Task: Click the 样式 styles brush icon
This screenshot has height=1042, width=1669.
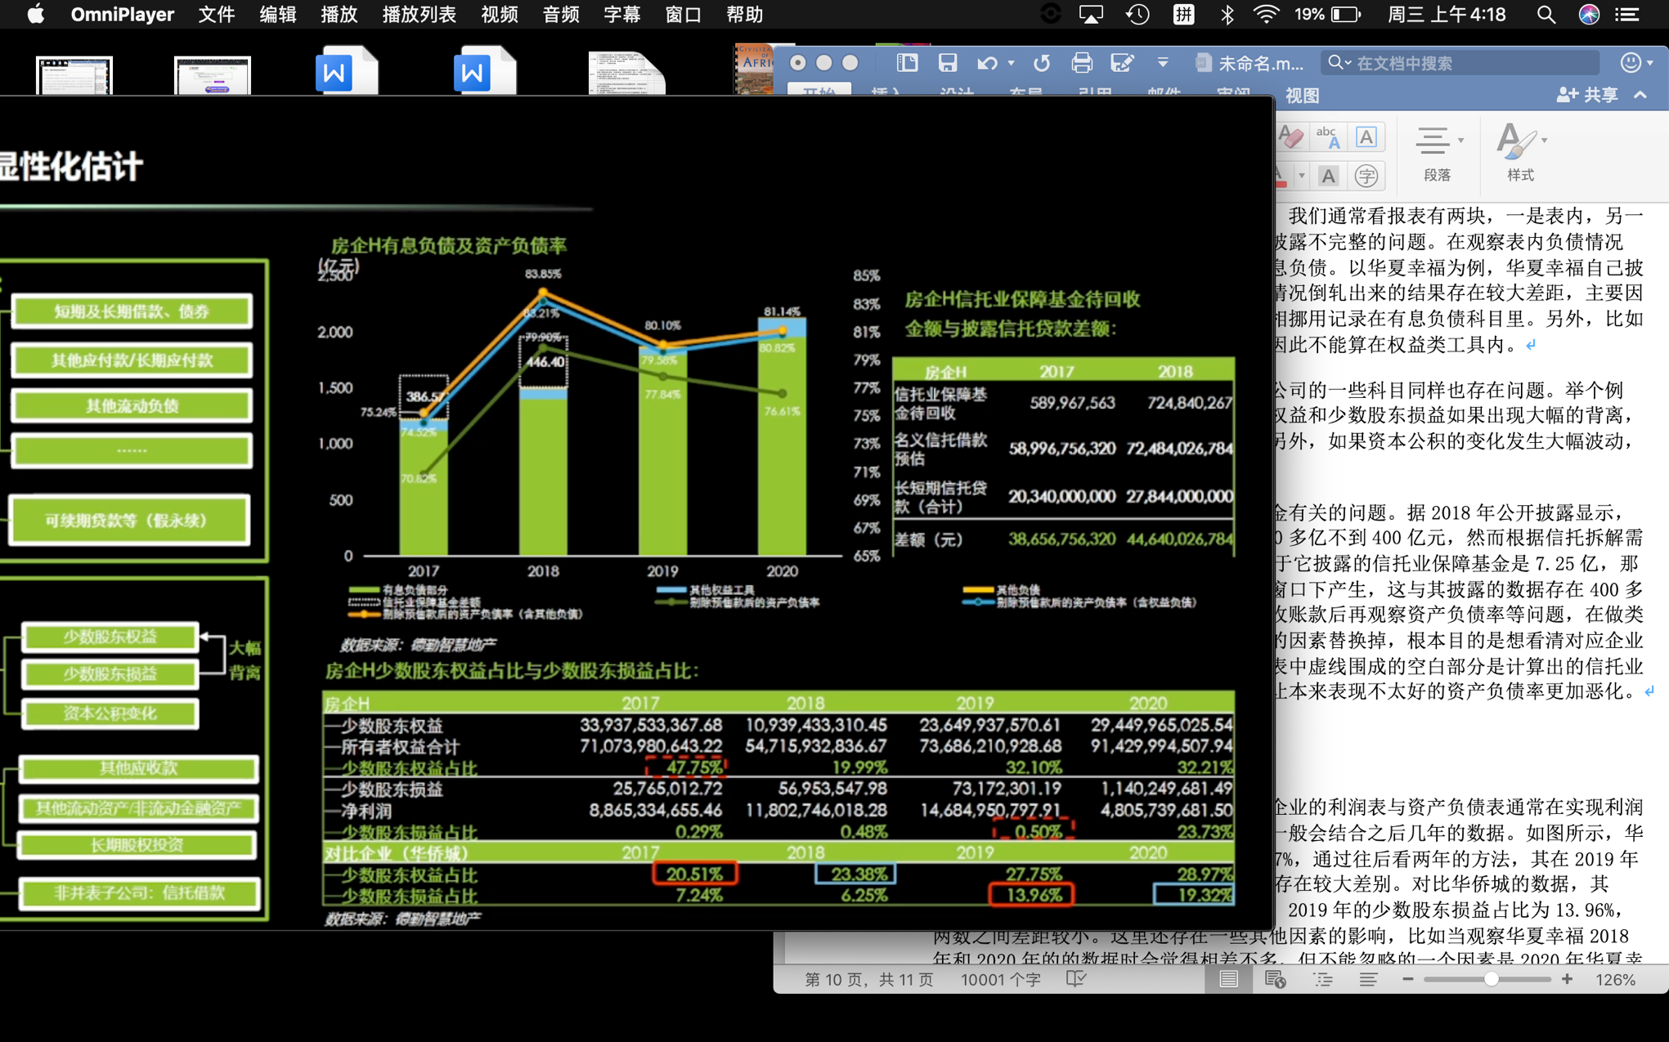Action: point(1516,141)
